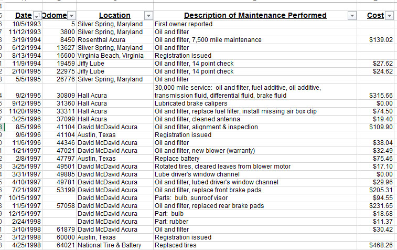Open the Cost column filter dropdown

389,16
